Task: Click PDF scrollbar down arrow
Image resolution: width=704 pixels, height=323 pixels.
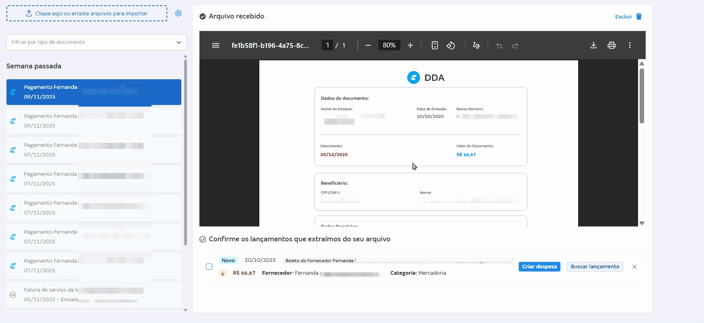Action: tap(642, 223)
